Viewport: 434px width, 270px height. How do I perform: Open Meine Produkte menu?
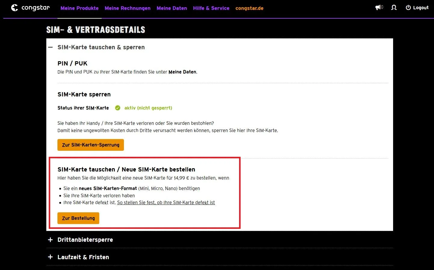tap(79, 8)
